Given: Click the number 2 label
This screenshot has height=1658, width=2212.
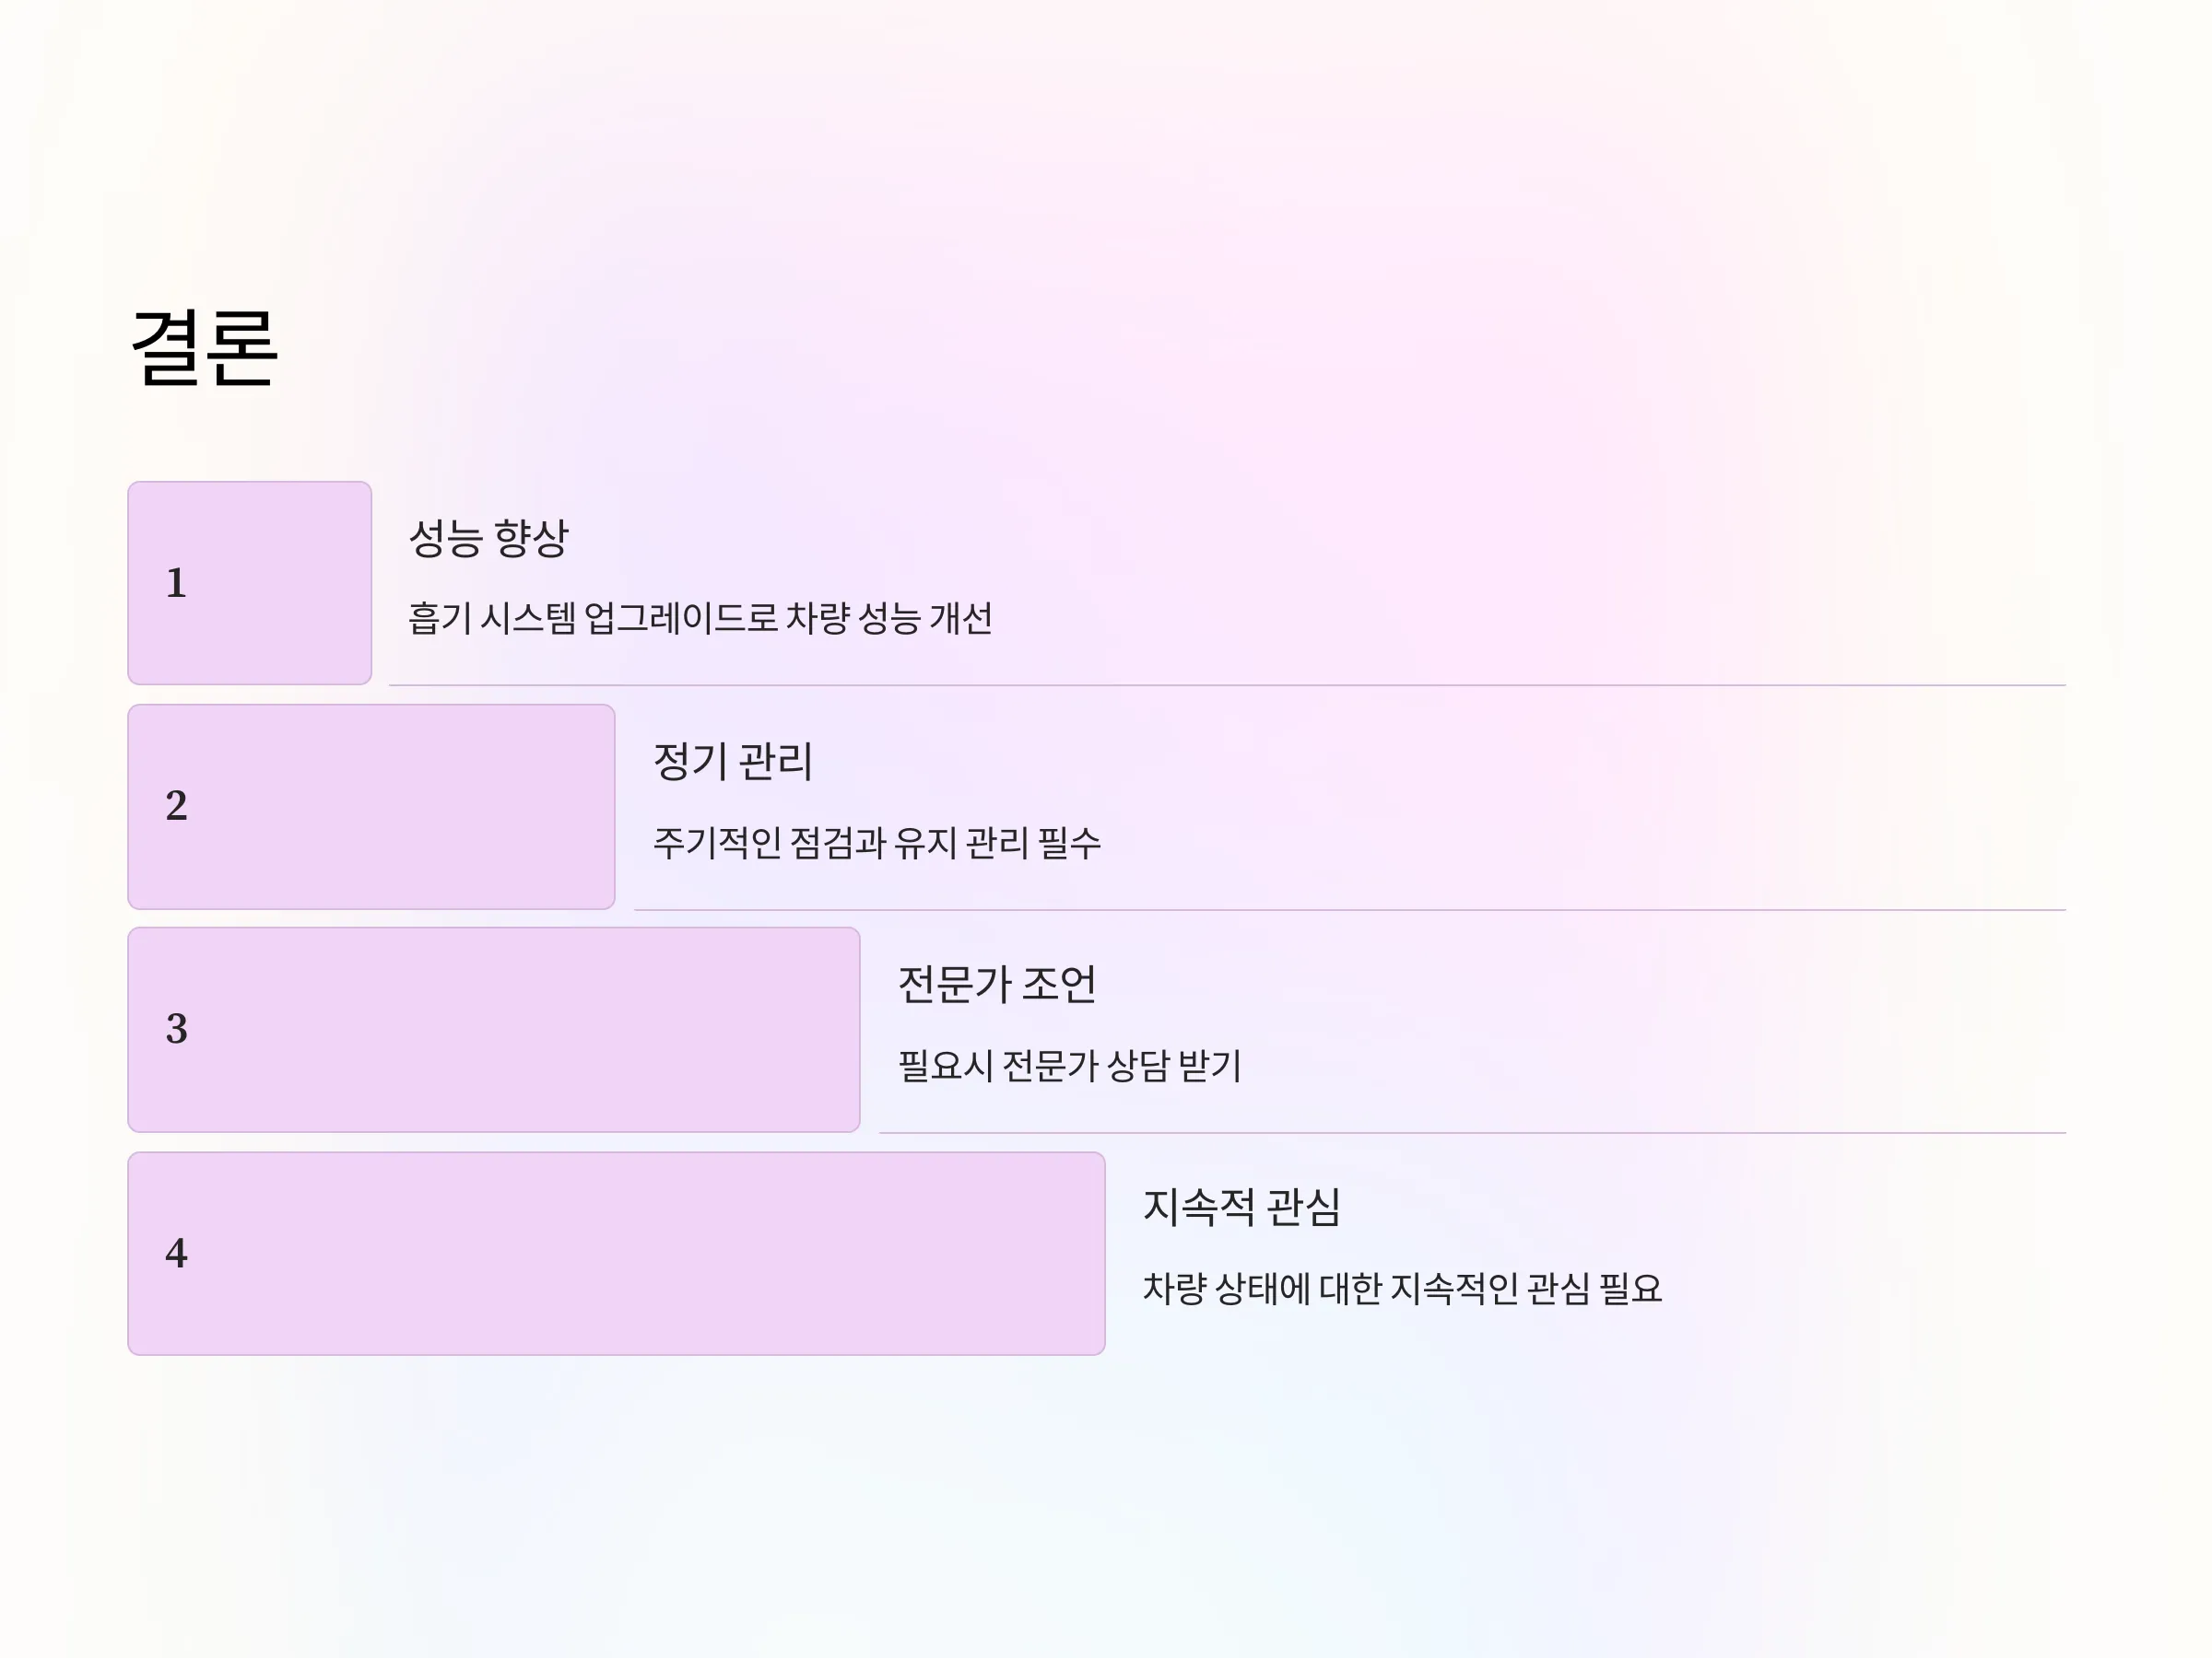Looking at the screenshot, I should pos(176,806).
